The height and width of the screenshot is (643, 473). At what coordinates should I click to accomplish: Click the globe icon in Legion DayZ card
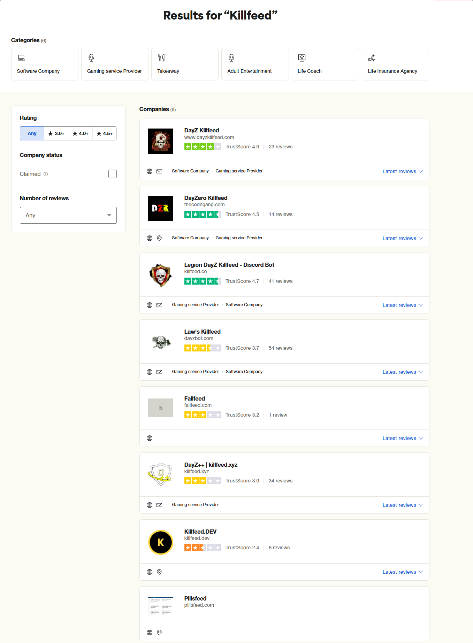click(x=150, y=305)
